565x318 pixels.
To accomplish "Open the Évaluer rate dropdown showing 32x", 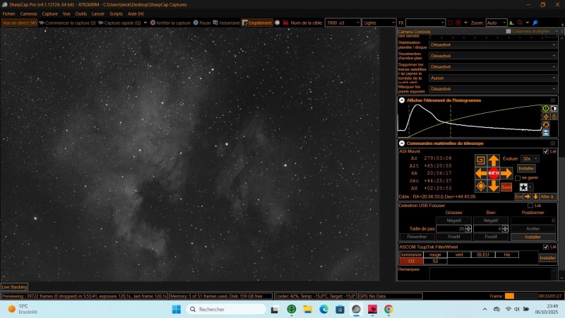I will click(x=530, y=158).
